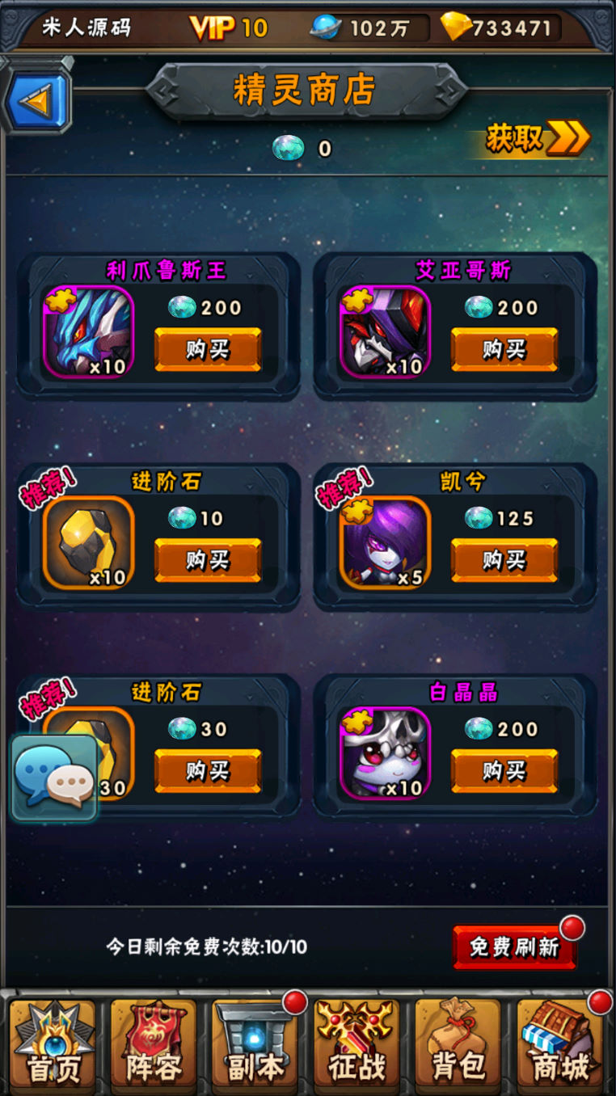This screenshot has height=1096, width=616.
Task: Select the 艾亚哥斯 dark armored portrait
Action: coord(385,331)
